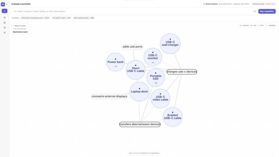Click the charges usb-c devices capability
This screenshot has width=279, height=157.
click(182, 72)
